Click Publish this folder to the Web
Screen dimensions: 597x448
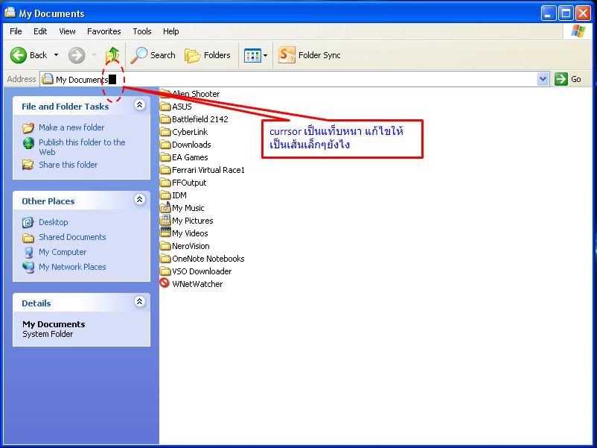pyautogui.click(x=82, y=147)
